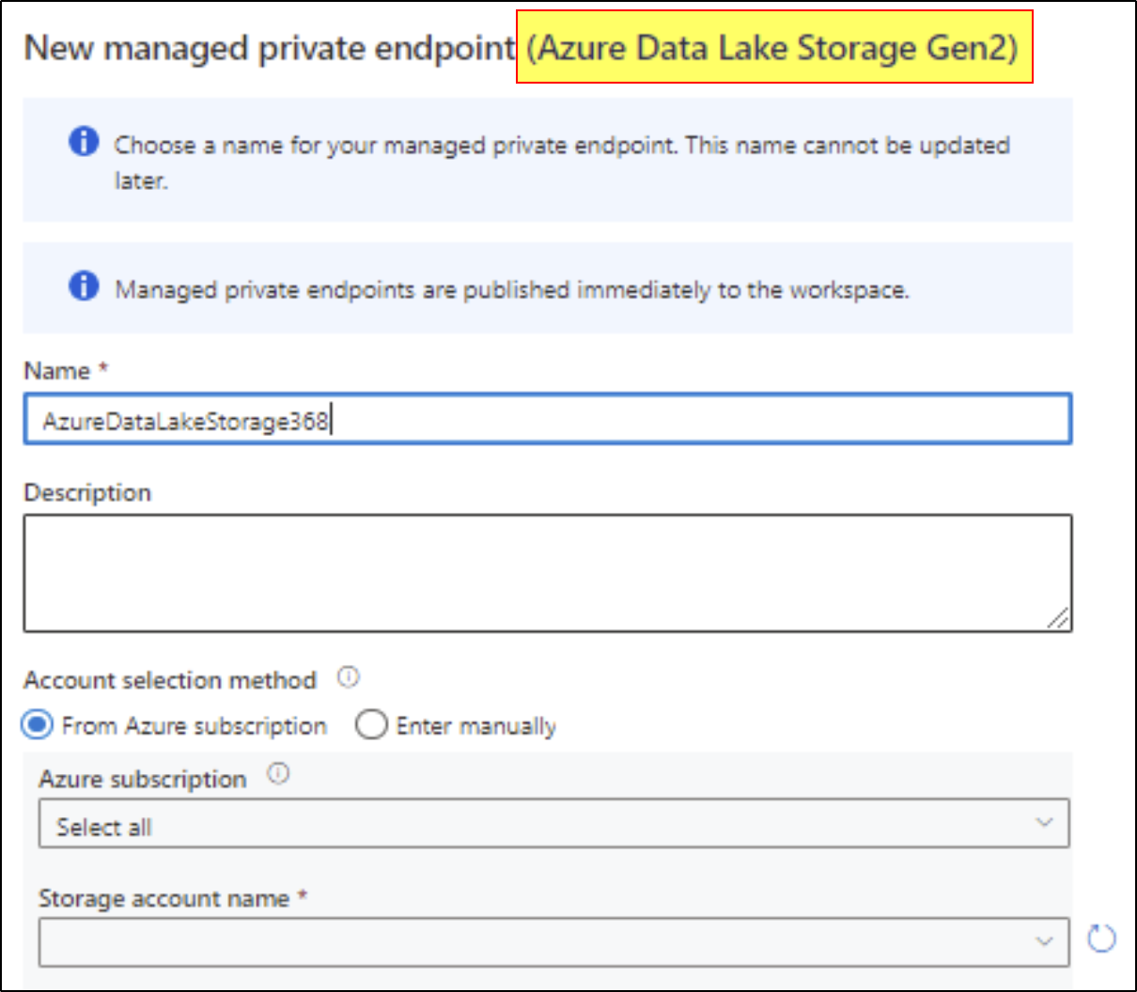
Task: Click the 'Account selection method' label
Action: point(170,679)
